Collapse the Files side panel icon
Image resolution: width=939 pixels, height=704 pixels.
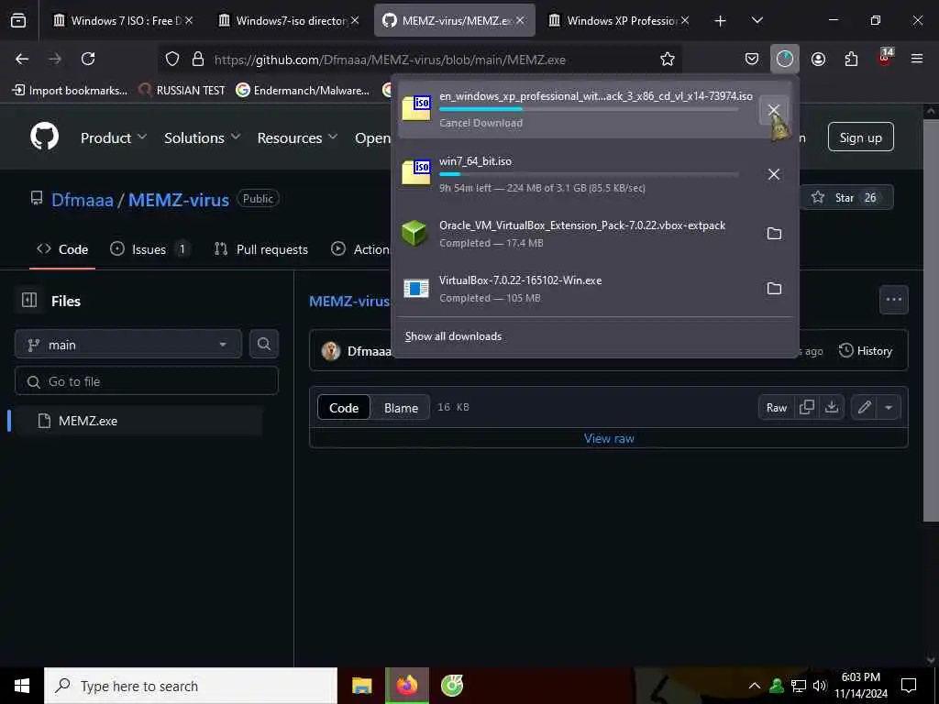tap(28, 300)
